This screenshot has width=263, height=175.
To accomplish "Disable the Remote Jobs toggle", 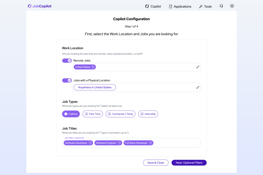I will pyautogui.click(x=67, y=60).
